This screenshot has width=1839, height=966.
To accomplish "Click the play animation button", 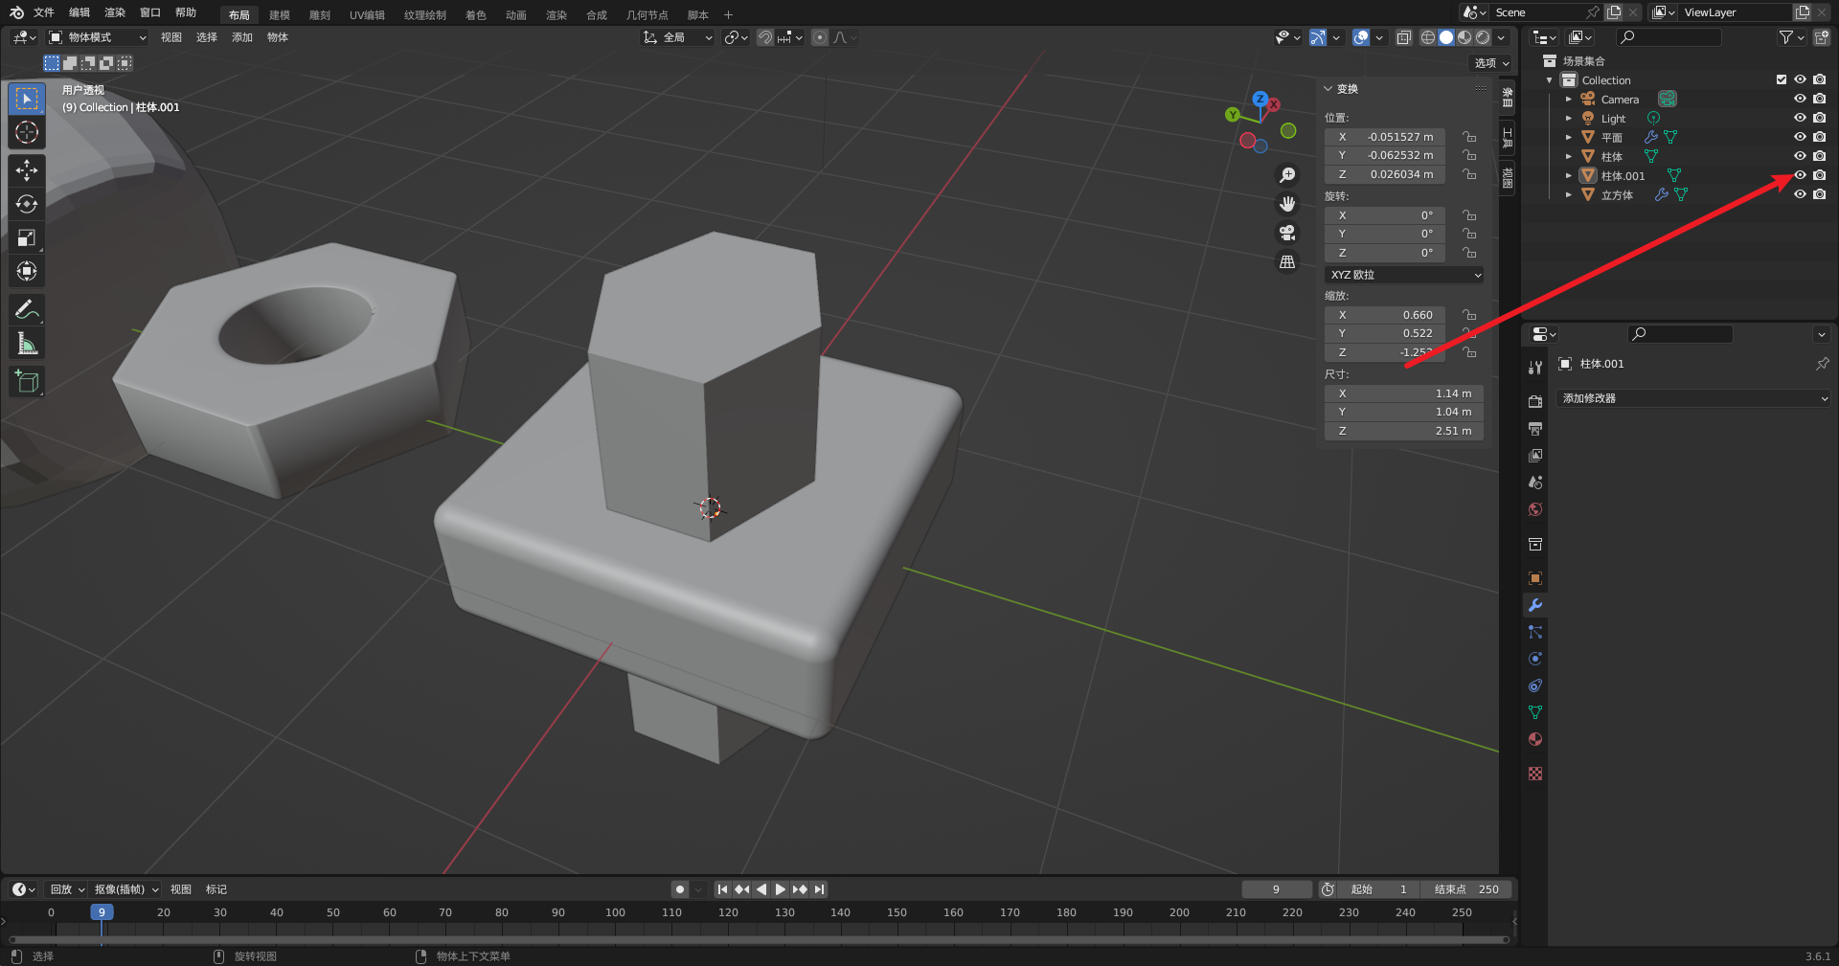I will tap(781, 889).
